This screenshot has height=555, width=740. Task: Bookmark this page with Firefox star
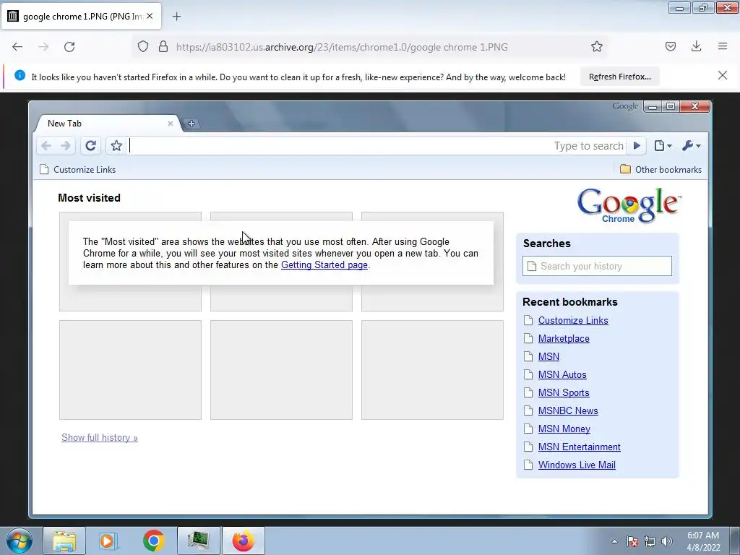[x=596, y=47]
